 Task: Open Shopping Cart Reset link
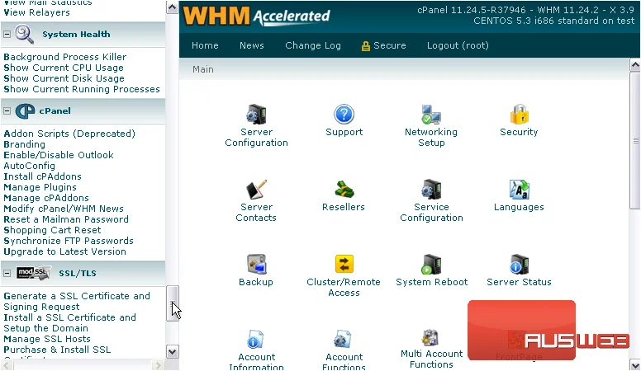point(52,230)
